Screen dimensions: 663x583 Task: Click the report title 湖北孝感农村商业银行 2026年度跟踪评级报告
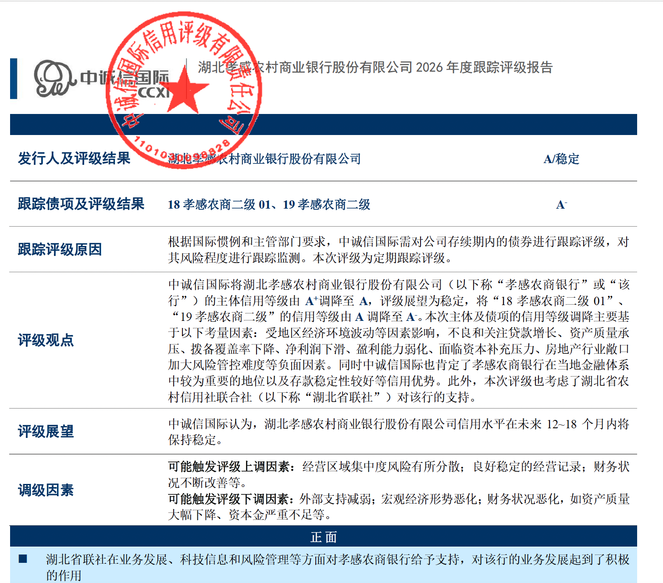[x=375, y=68]
